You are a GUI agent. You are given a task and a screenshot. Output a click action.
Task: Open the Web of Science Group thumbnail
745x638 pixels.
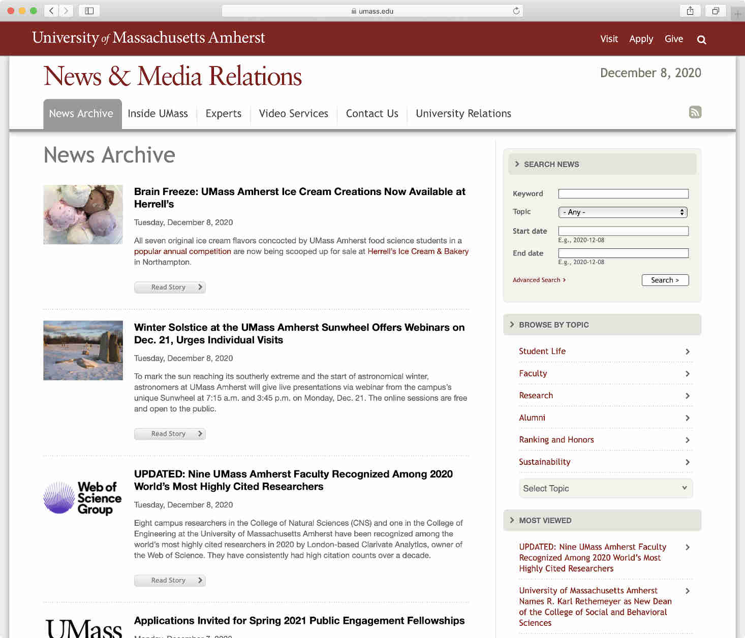tap(83, 498)
